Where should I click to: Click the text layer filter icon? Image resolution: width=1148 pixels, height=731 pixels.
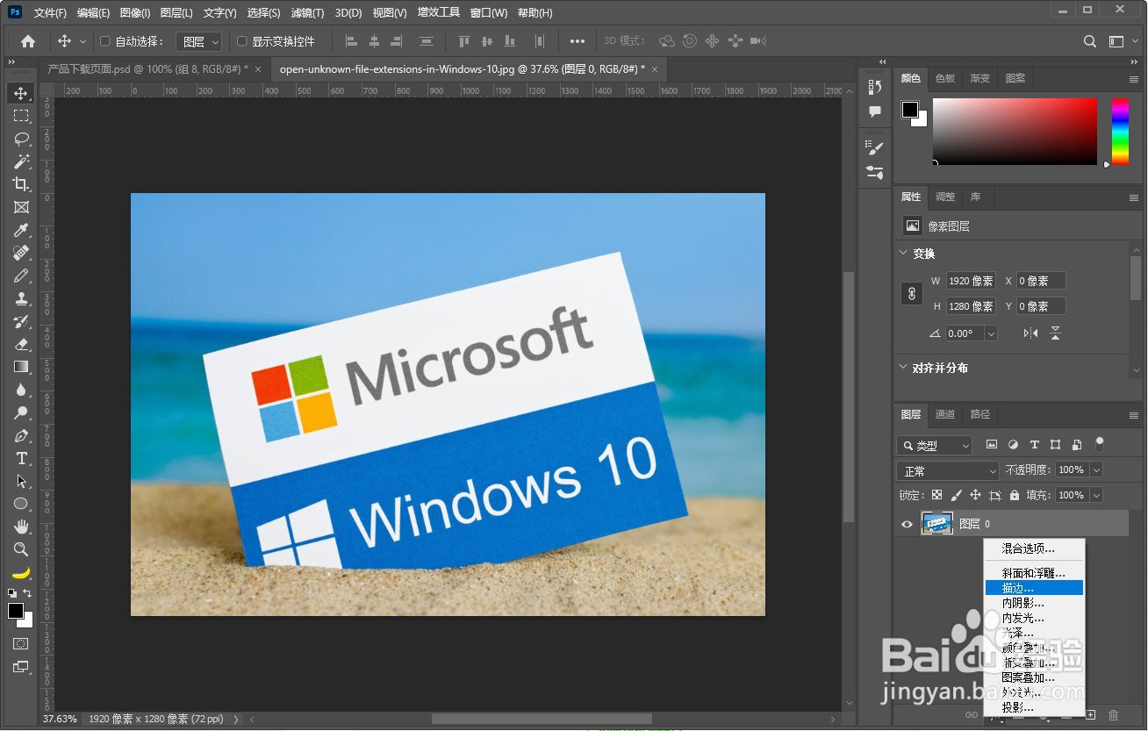click(1034, 445)
